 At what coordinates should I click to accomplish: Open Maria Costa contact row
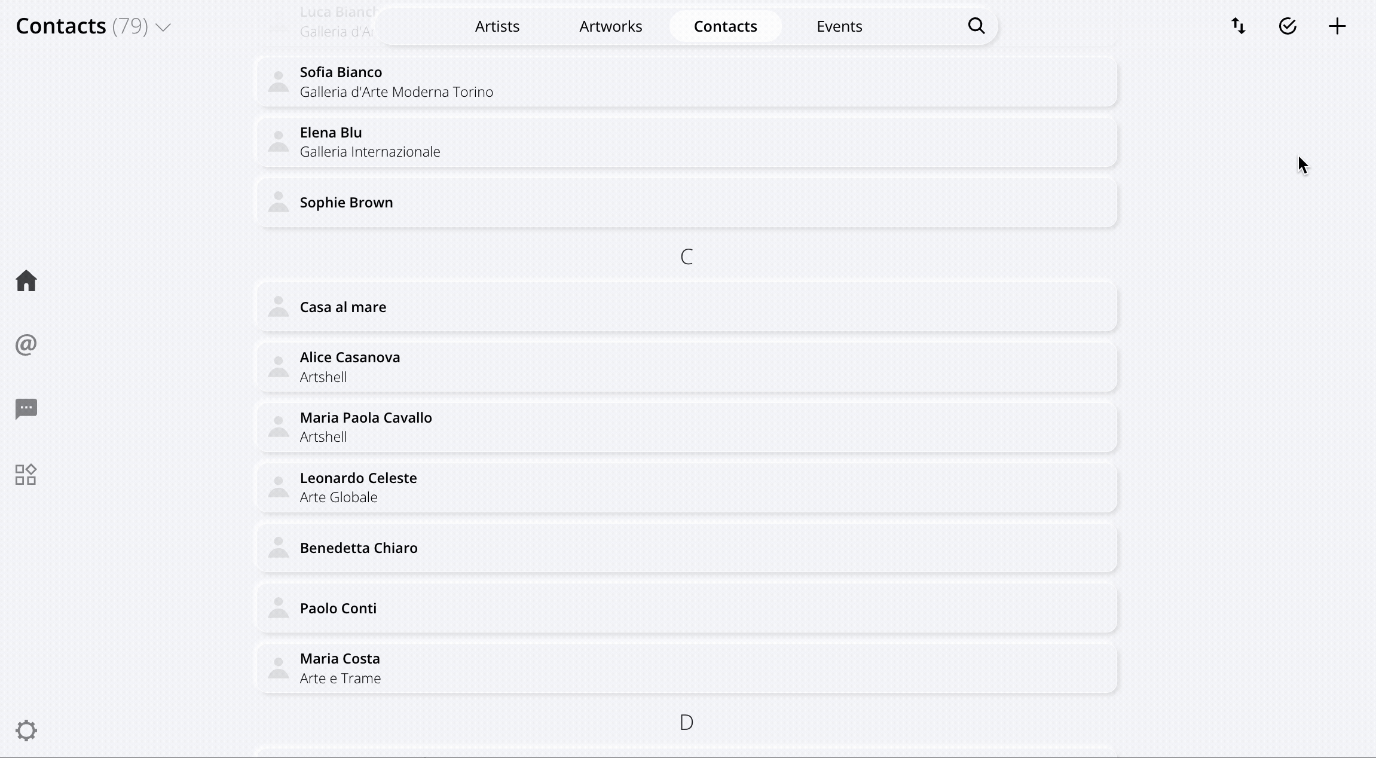687,668
